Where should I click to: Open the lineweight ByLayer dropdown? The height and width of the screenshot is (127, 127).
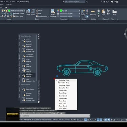tap(80, 14)
